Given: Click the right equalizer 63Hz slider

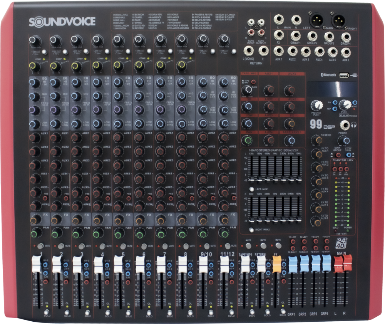Looking at the screenshot, I should coord(251,220).
